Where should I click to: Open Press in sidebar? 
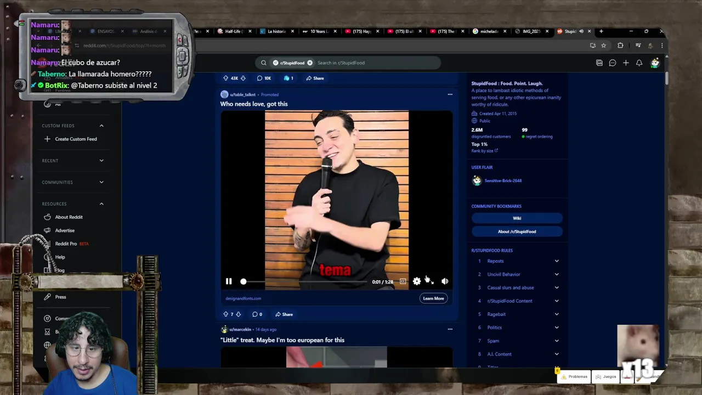tap(60, 297)
